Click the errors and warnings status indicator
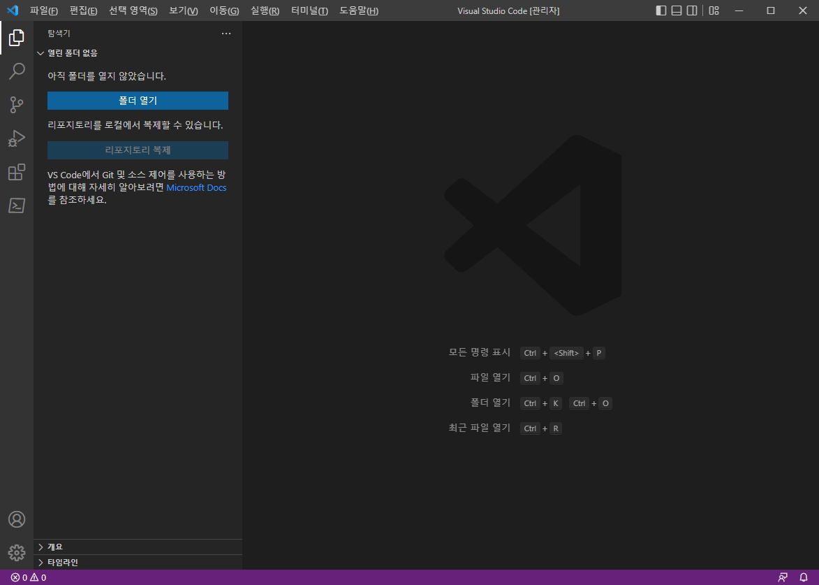This screenshot has height=585, width=819. coord(28,578)
